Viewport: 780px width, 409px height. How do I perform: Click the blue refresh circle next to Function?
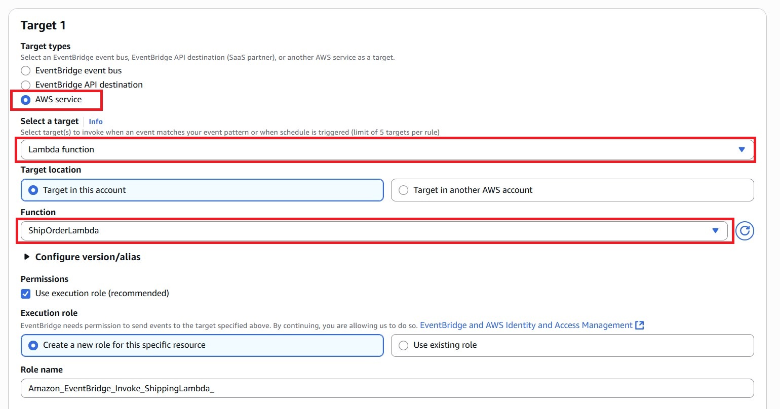[745, 231]
